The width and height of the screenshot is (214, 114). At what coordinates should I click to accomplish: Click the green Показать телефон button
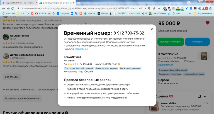(x=171, y=42)
